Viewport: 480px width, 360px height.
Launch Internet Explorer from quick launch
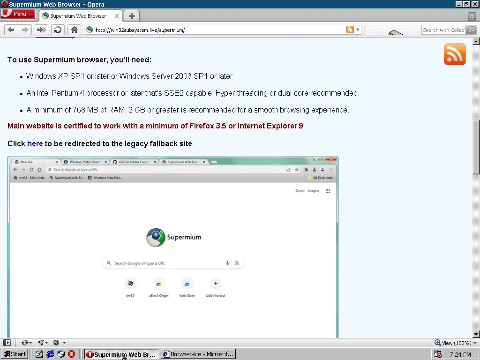click(x=50, y=354)
